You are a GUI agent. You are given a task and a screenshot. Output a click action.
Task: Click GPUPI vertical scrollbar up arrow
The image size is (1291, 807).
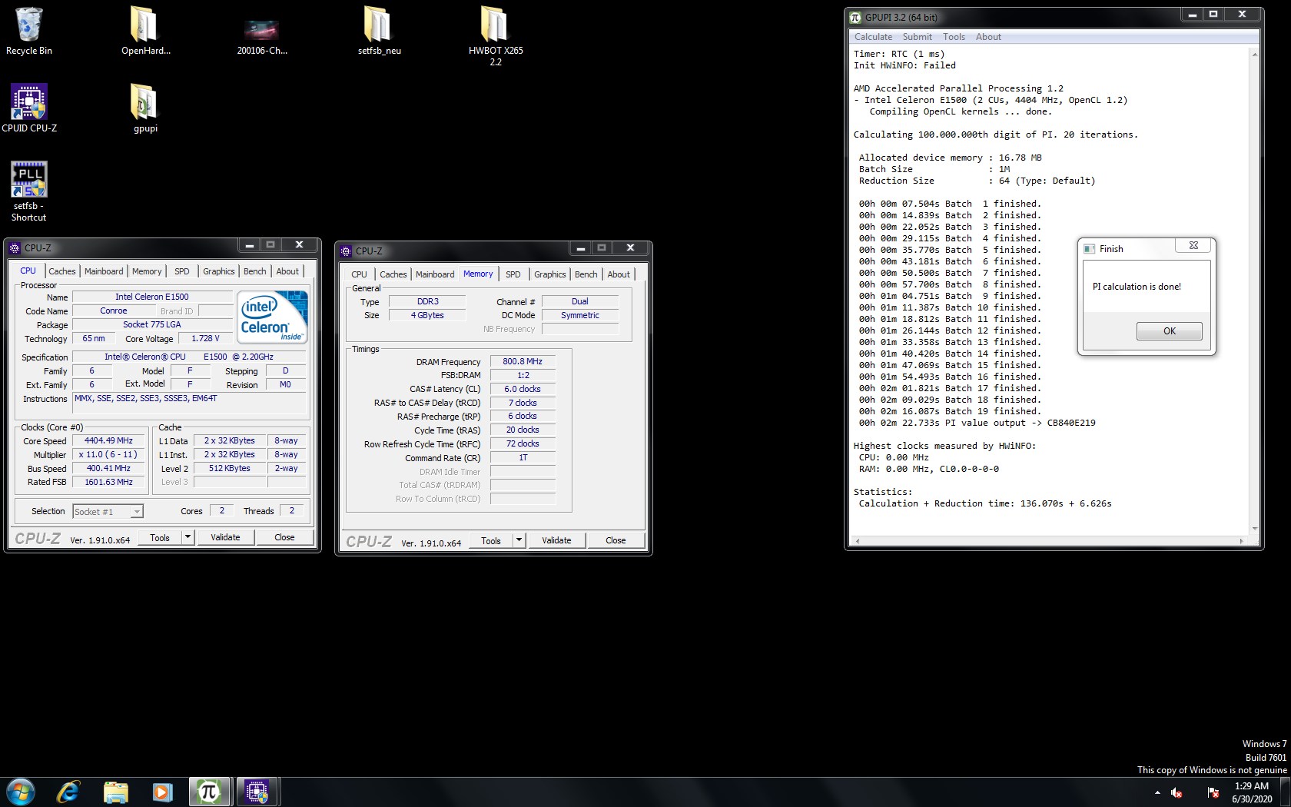click(x=1255, y=54)
